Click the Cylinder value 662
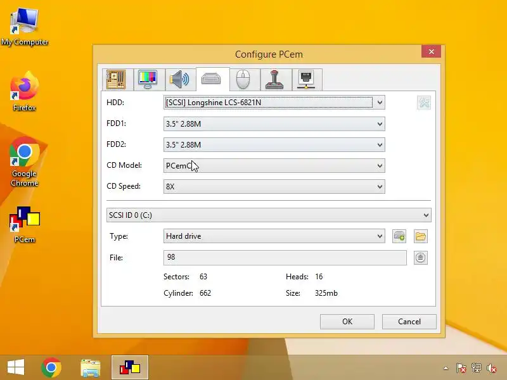507x380 pixels. click(x=205, y=293)
